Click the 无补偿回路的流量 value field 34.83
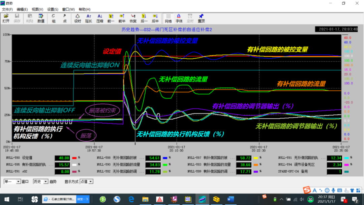364x205 pixels. click(154, 165)
